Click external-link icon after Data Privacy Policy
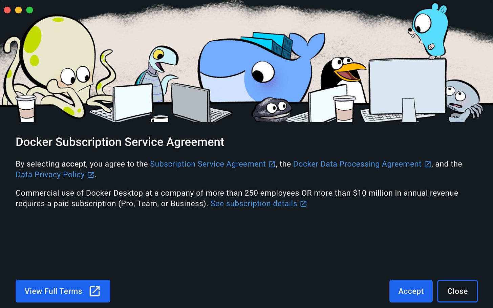Image resolution: width=493 pixels, height=308 pixels. 90,175
